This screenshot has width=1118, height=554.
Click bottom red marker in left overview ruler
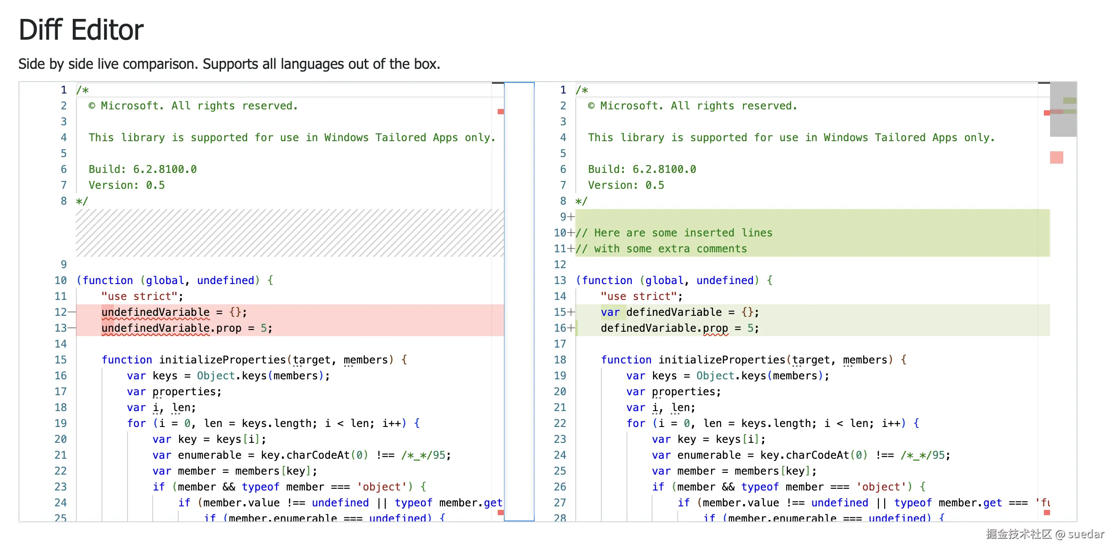[x=500, y=513]
